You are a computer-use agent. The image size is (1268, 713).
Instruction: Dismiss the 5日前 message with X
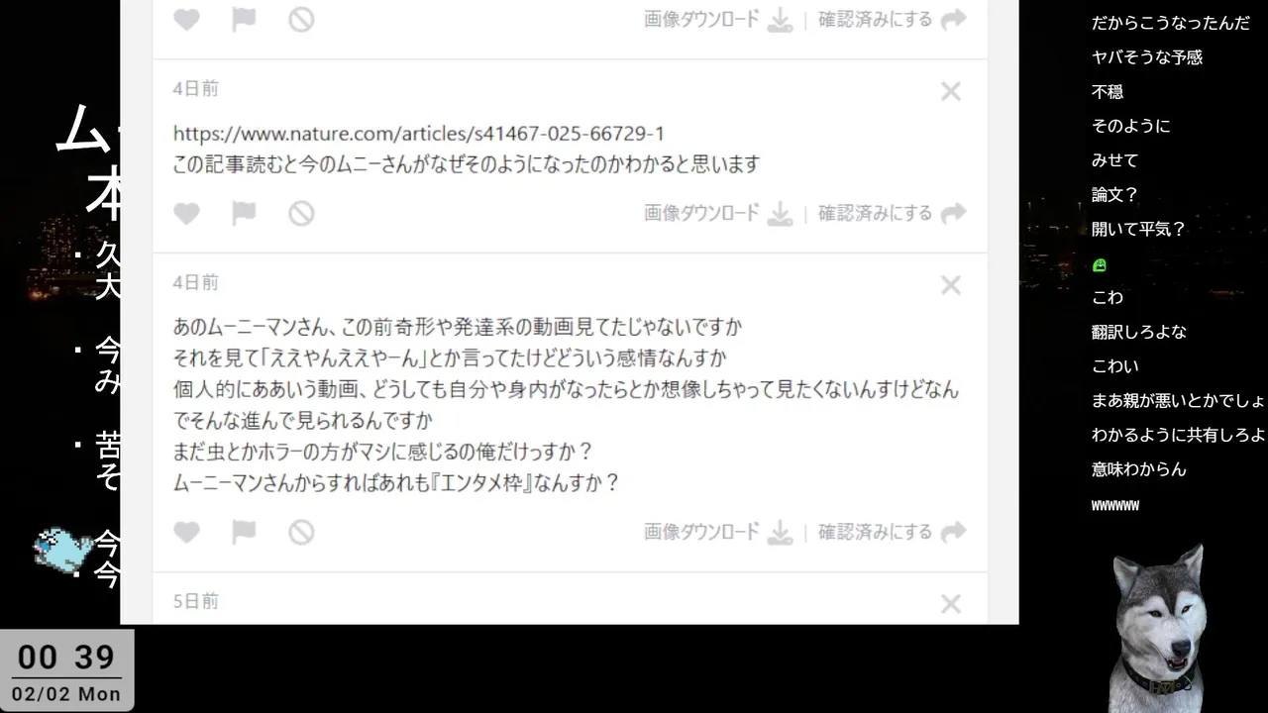[951, 604]
